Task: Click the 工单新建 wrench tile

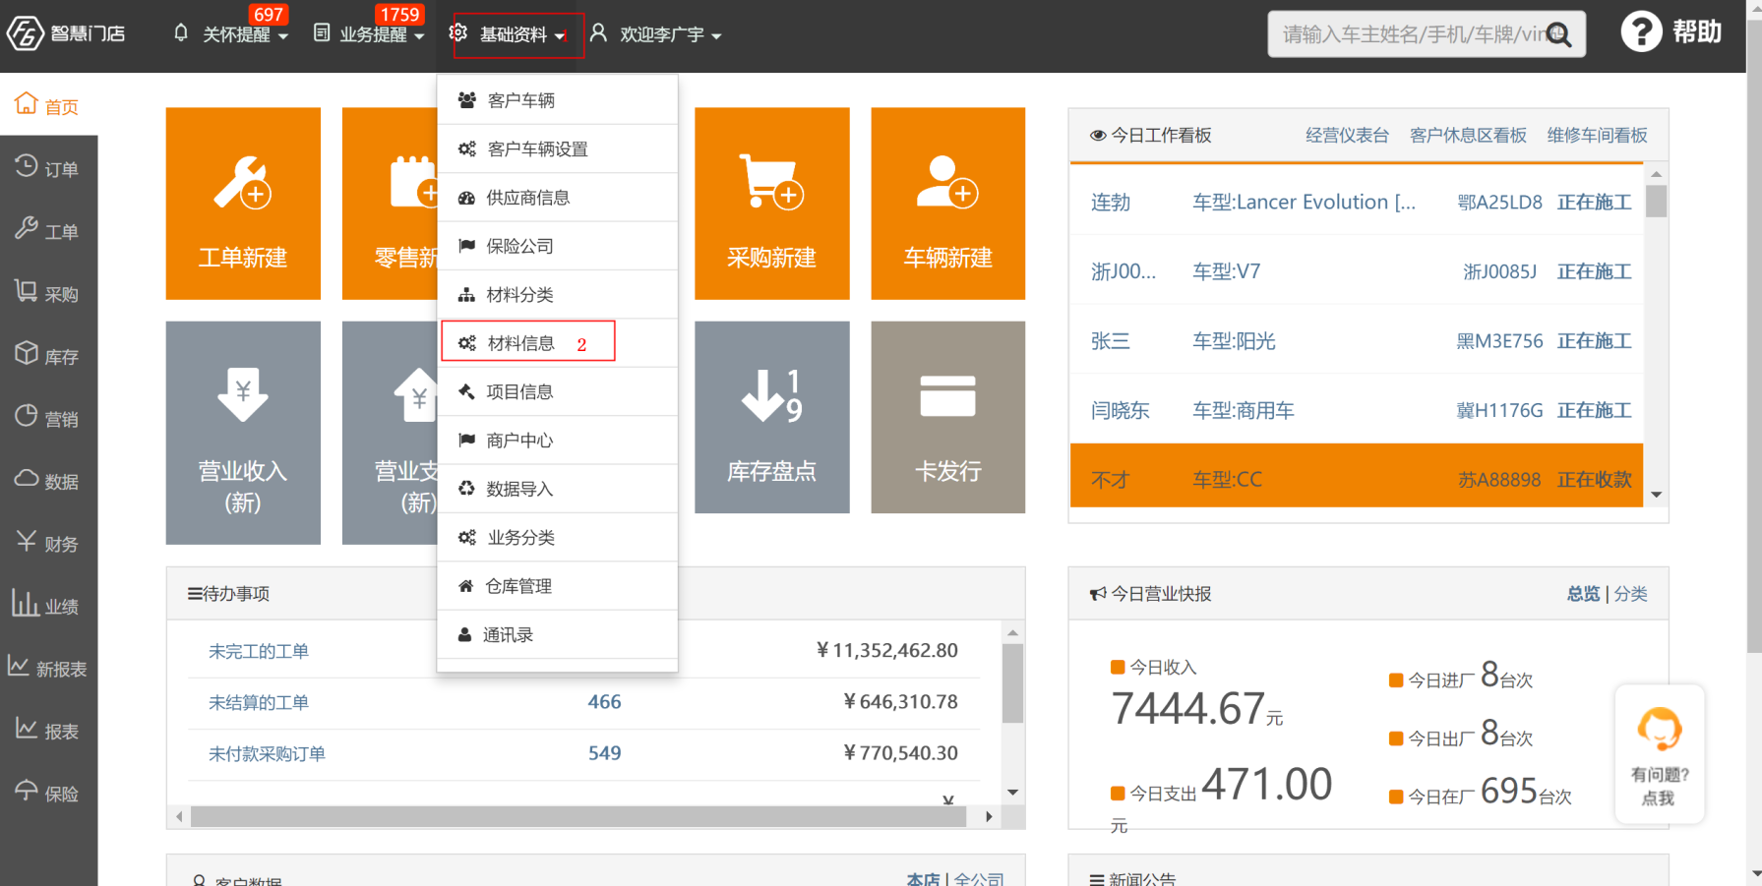Action: click(243, 204)
